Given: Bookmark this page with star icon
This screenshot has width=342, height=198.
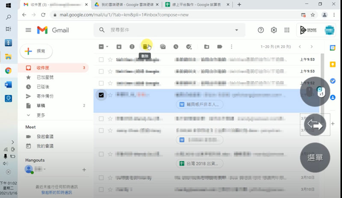Looking at the screenshot, I should pos(313,15).
